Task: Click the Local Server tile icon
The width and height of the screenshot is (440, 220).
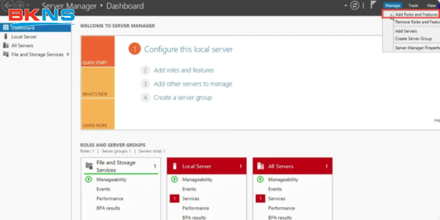Action: click(174, 166)
